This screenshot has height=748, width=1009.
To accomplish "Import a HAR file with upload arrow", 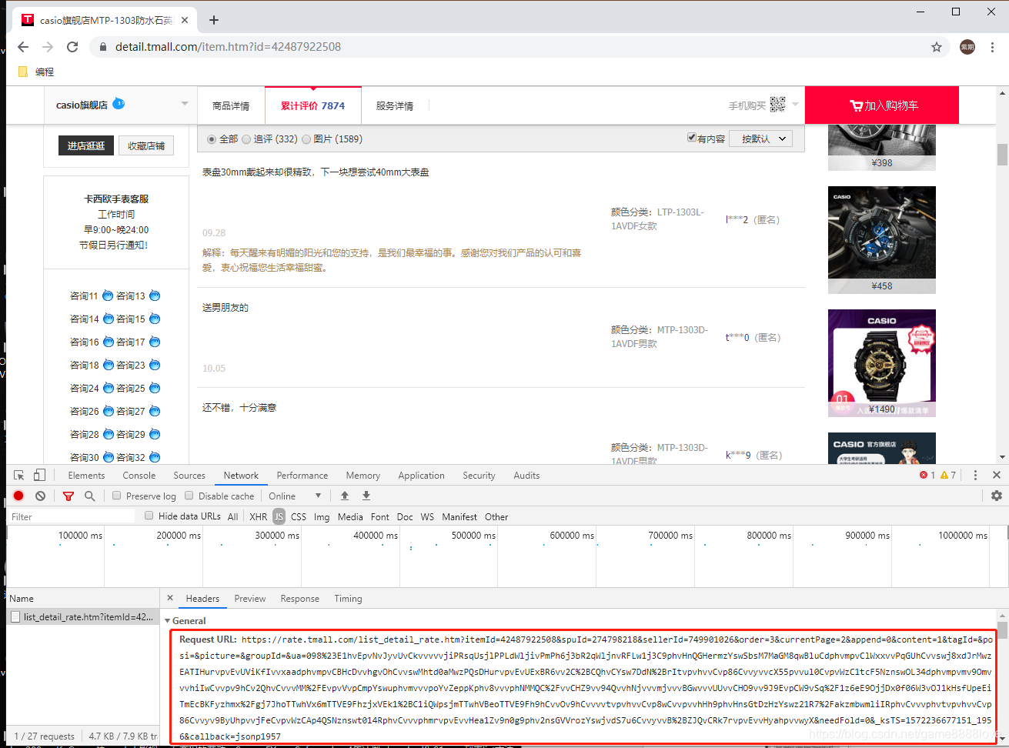I will point(345,496).
